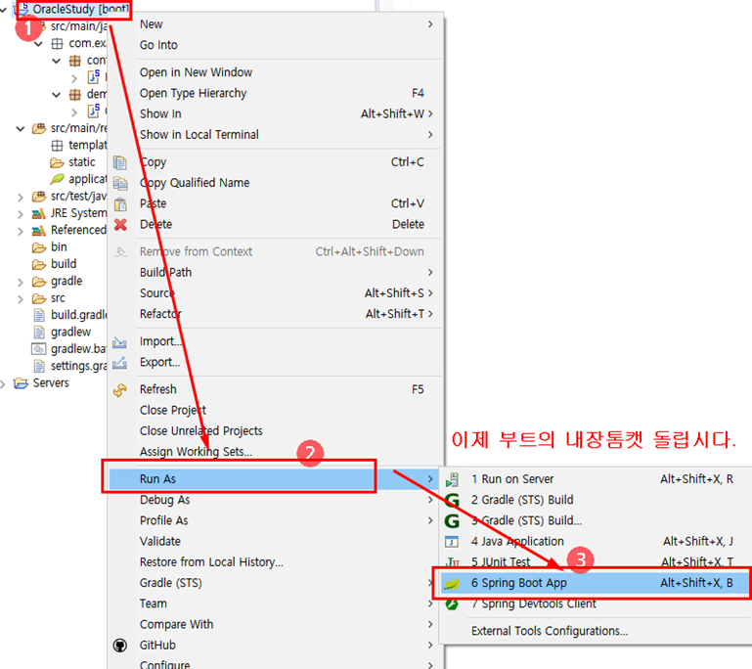
Task: Select Restore from Local History...
Action: tap(275, 561)
